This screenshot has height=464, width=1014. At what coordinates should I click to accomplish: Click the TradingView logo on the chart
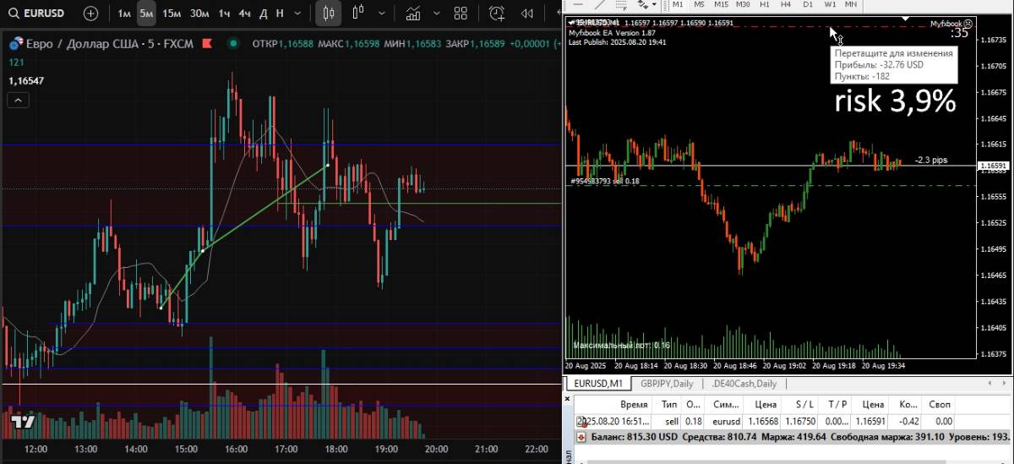click(x=23, y=421)
